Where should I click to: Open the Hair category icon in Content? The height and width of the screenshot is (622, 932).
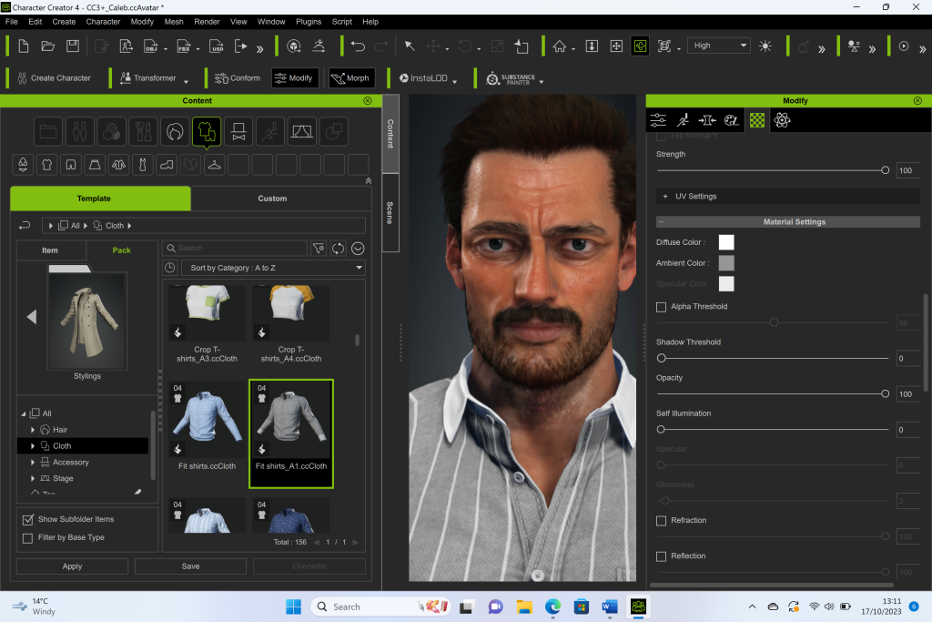pyautogui.click(x=175, y=131)
